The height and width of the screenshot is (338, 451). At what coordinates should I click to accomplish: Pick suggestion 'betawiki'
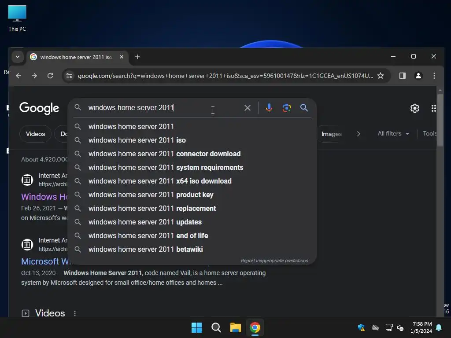pos(192,250)
